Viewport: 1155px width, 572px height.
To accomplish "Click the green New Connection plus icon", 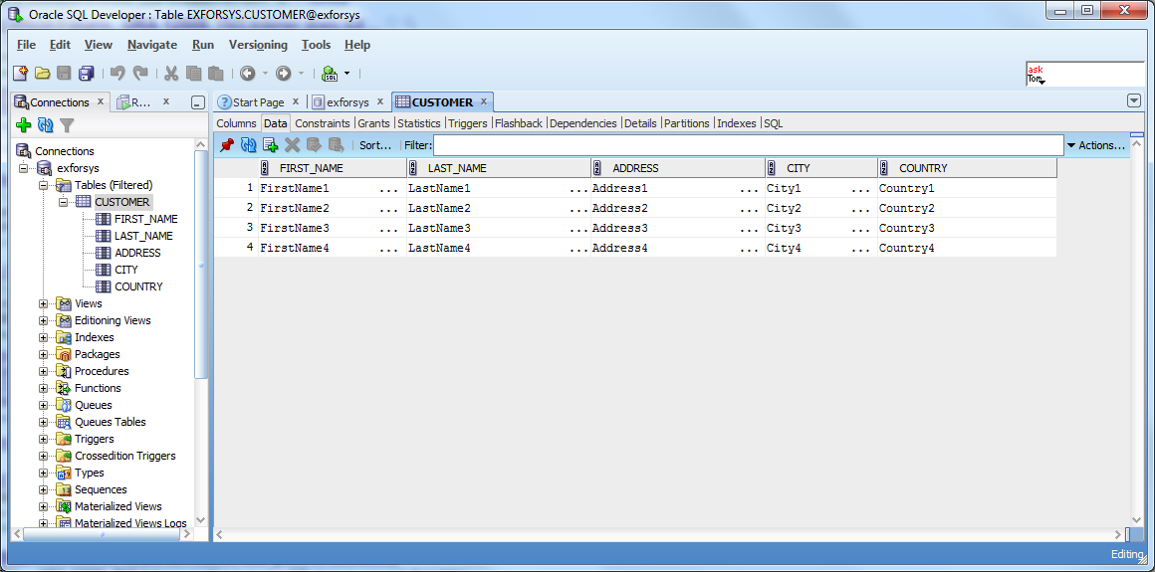I will 24,125.
